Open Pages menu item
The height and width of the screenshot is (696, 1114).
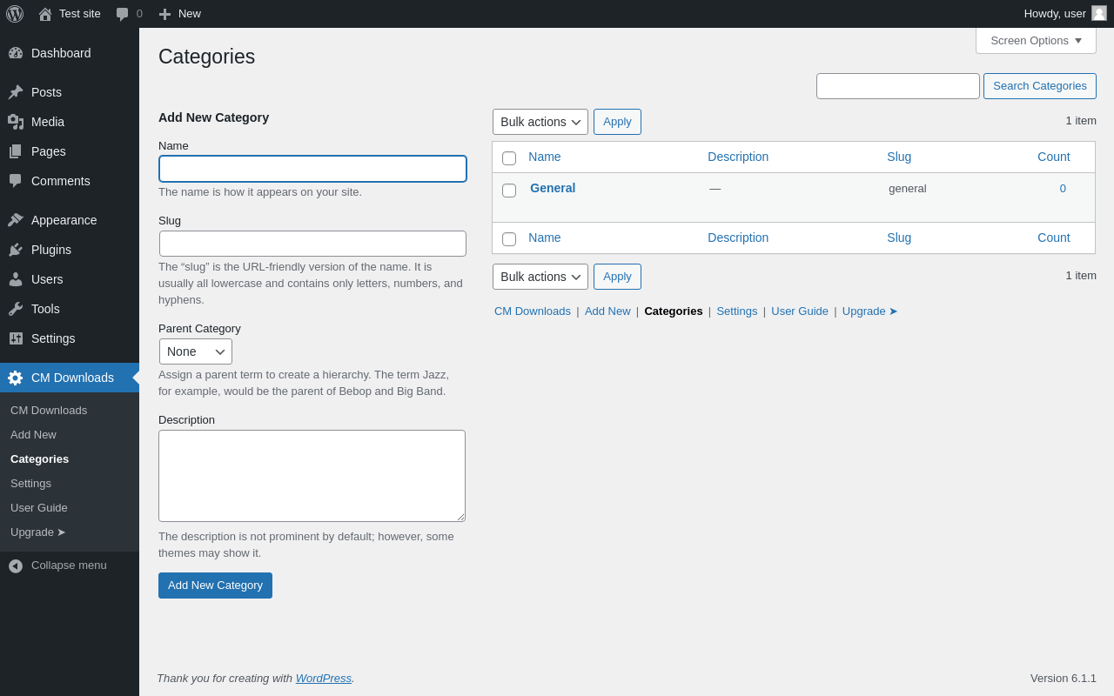coord(70,151)
